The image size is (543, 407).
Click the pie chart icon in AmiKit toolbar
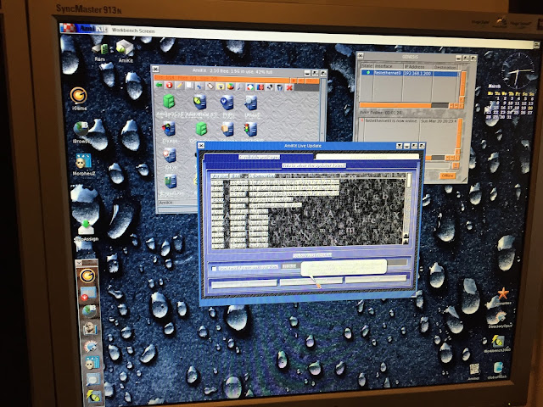coord(230,86)
